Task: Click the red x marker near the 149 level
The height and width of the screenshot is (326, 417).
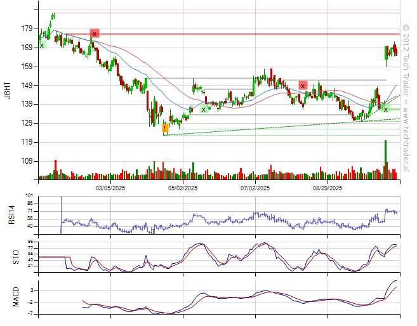Action: (x=303, y=86)
